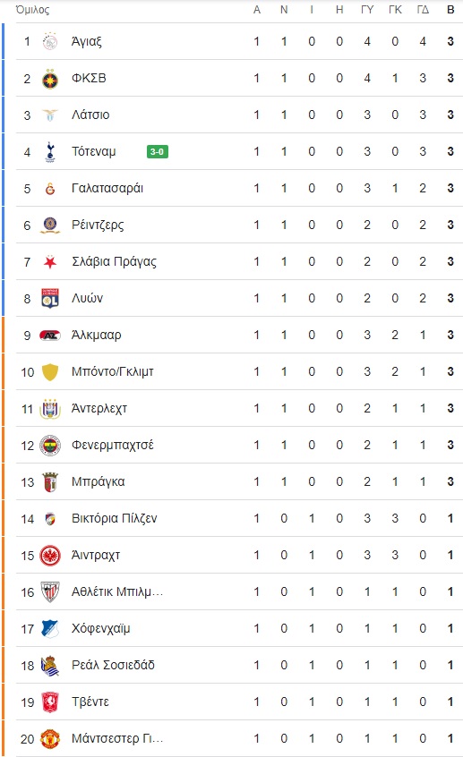Screen dimensions: 463x757
Task: Click the Eintracht Frankfurt eagle crest
Action: [50, 555]
